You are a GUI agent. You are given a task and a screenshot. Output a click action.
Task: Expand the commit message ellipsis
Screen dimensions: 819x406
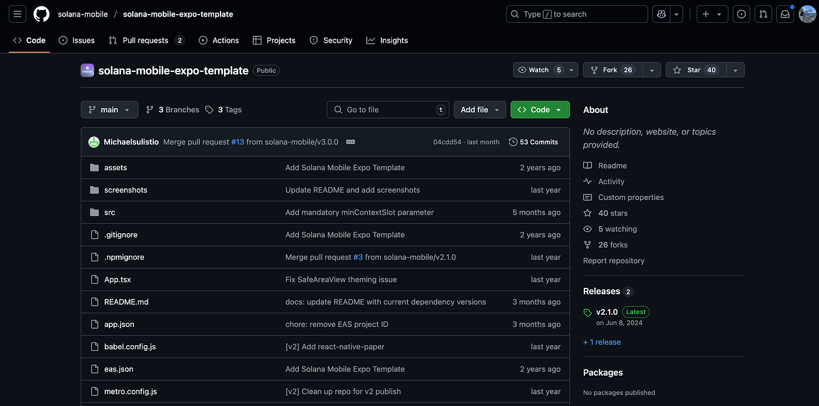click(350, 142)
